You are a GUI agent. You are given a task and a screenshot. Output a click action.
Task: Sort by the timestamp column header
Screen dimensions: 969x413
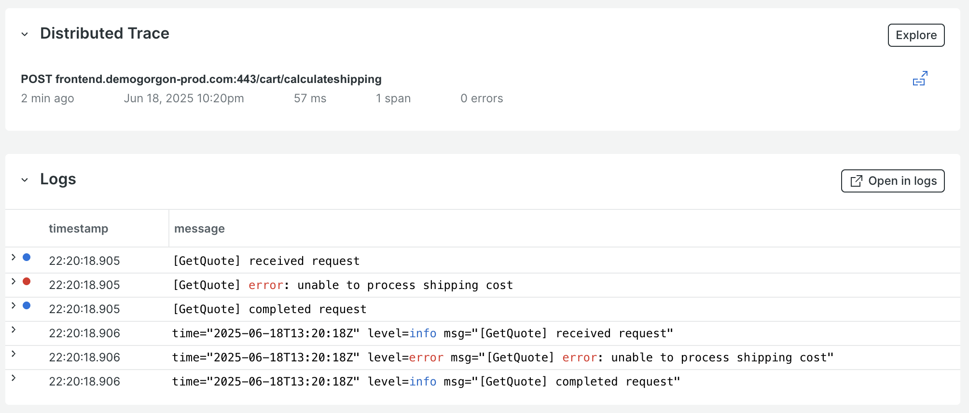click(78, 229)
